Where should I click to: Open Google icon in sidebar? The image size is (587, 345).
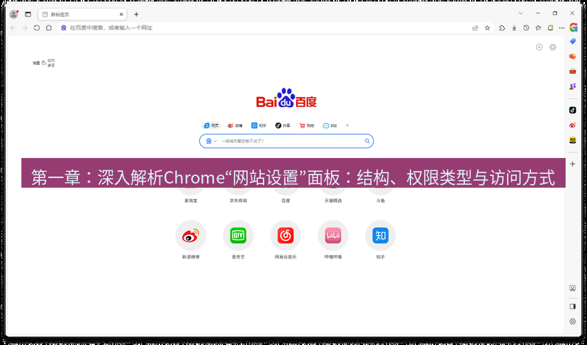pyautogui.click(x=573, y=28)
